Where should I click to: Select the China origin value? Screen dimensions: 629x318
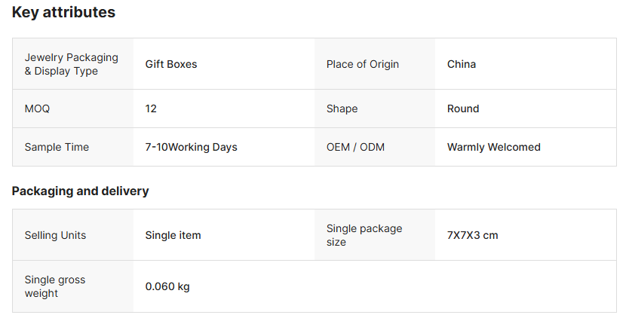click(462, 64)
